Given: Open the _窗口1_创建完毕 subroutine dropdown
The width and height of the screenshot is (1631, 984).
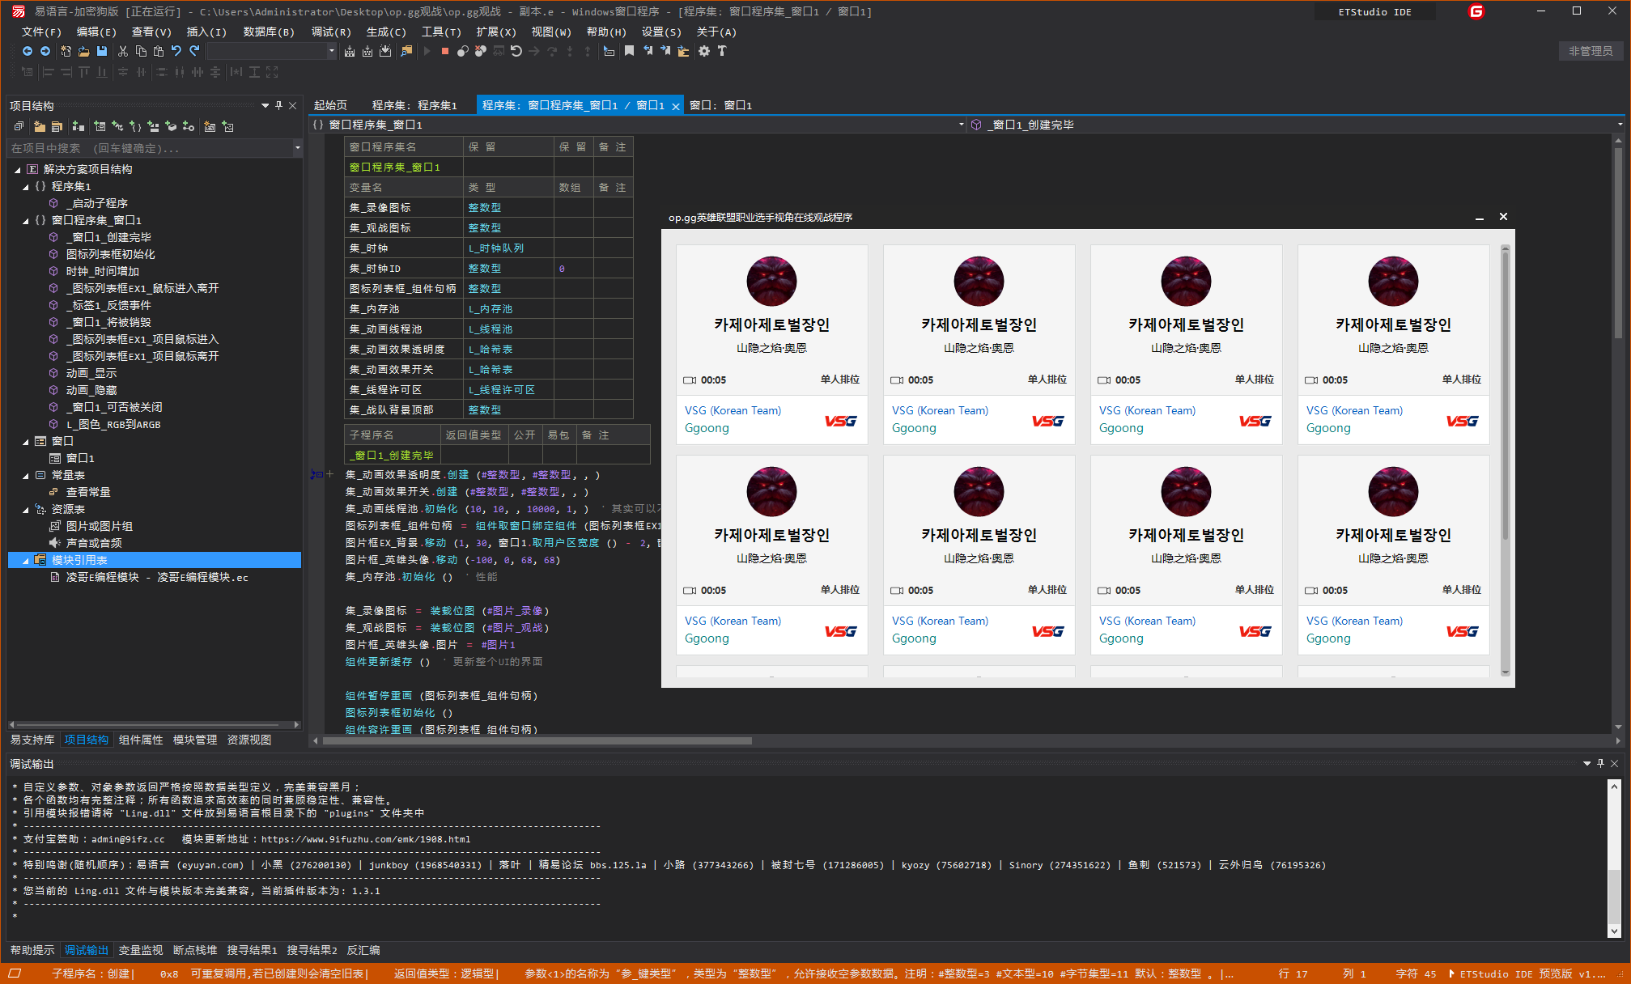Looking at the screenshot, I should tap(1620, 125).
